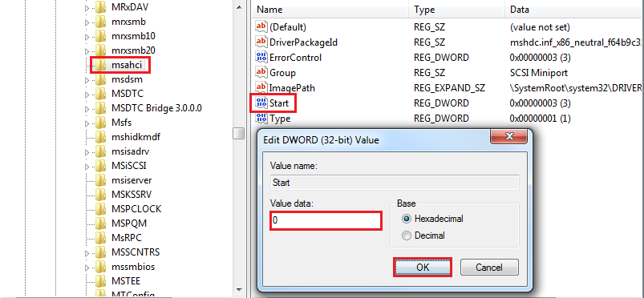Image resolution: width=644 pixels, height=298 pixels.
Task: Click the ErrorControl DWORD value icon
Action: [x=261, y=58]
